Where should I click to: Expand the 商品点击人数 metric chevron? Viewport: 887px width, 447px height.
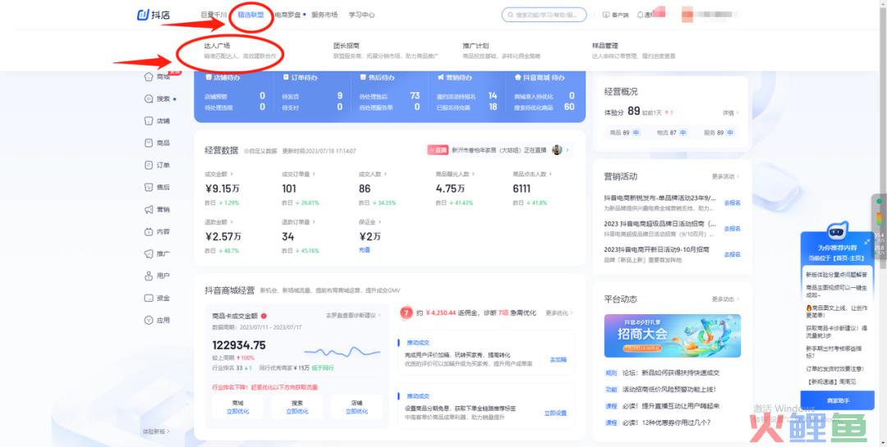coord(549,174)
